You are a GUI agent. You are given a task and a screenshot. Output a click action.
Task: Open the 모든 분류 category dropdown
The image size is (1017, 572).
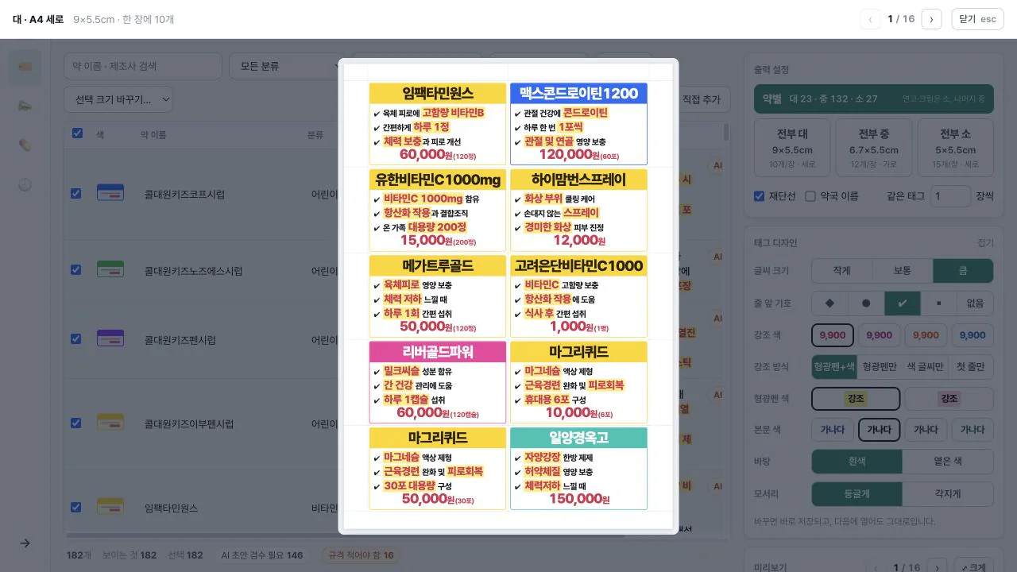coord(285,66)
